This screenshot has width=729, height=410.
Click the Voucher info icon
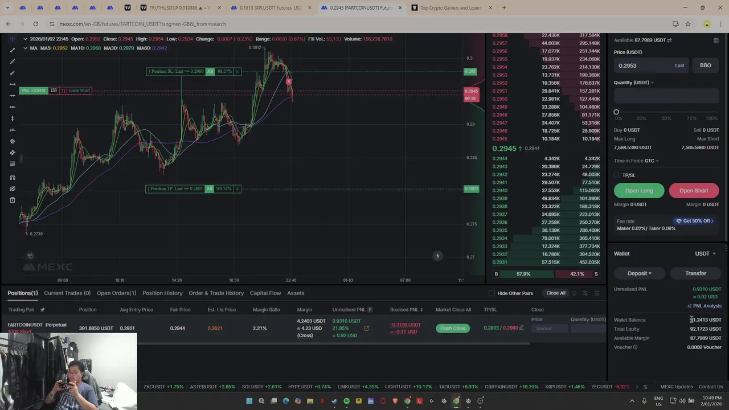tap(636, 347)
